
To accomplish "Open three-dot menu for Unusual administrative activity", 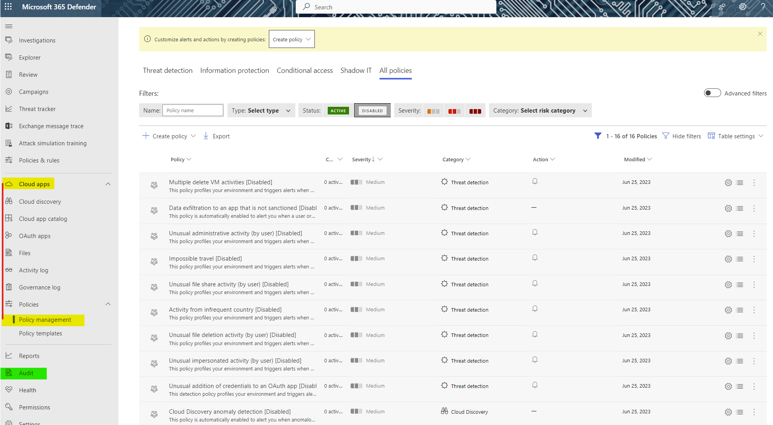I will (x=754, y=234).
